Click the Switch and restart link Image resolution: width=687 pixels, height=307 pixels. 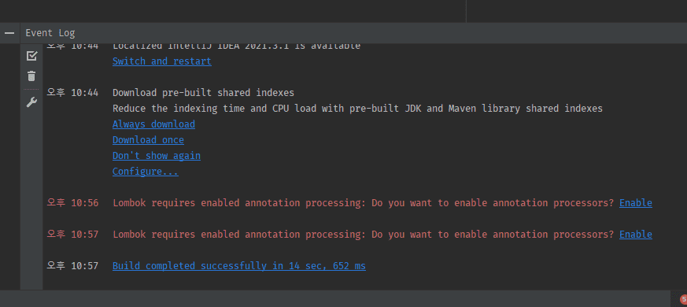pos(161,61)
